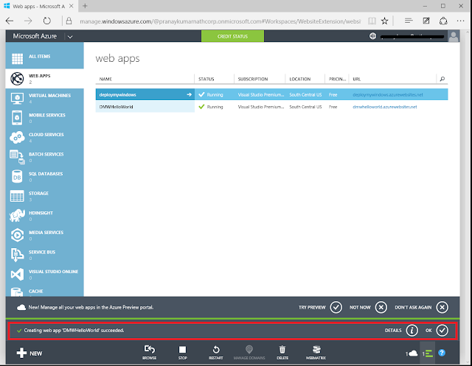Click the browser back arrow
The width and height of the screenshot is (472, 366).
(x=10, y=21)
